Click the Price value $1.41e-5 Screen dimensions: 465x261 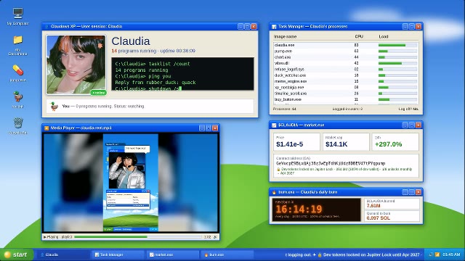pos(289,144)
